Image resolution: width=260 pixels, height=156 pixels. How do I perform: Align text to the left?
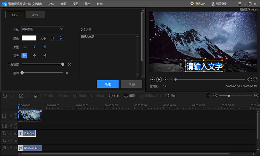click(x=24, y=56)
